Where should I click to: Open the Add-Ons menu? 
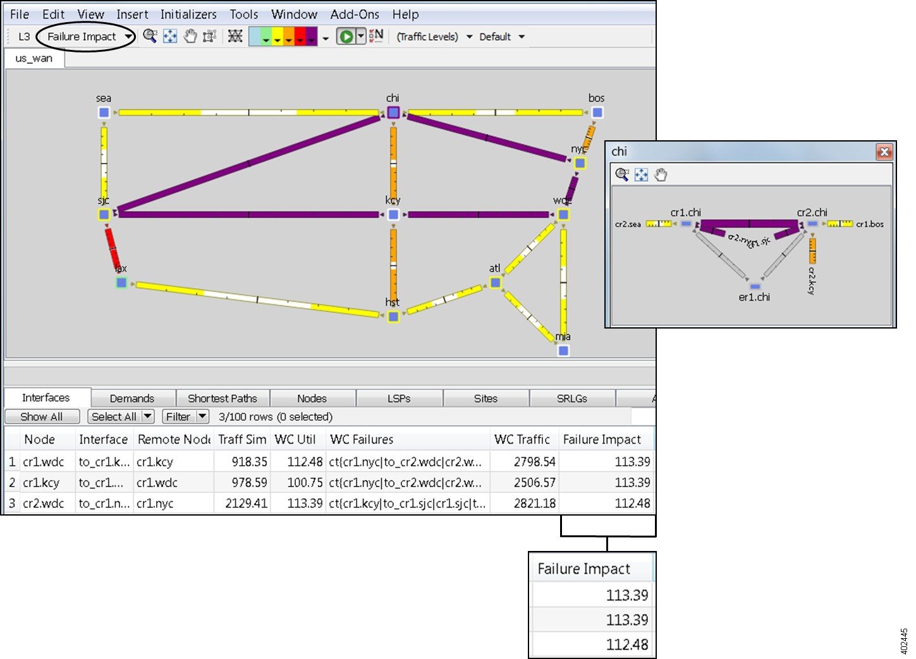(x=355, y=14)
